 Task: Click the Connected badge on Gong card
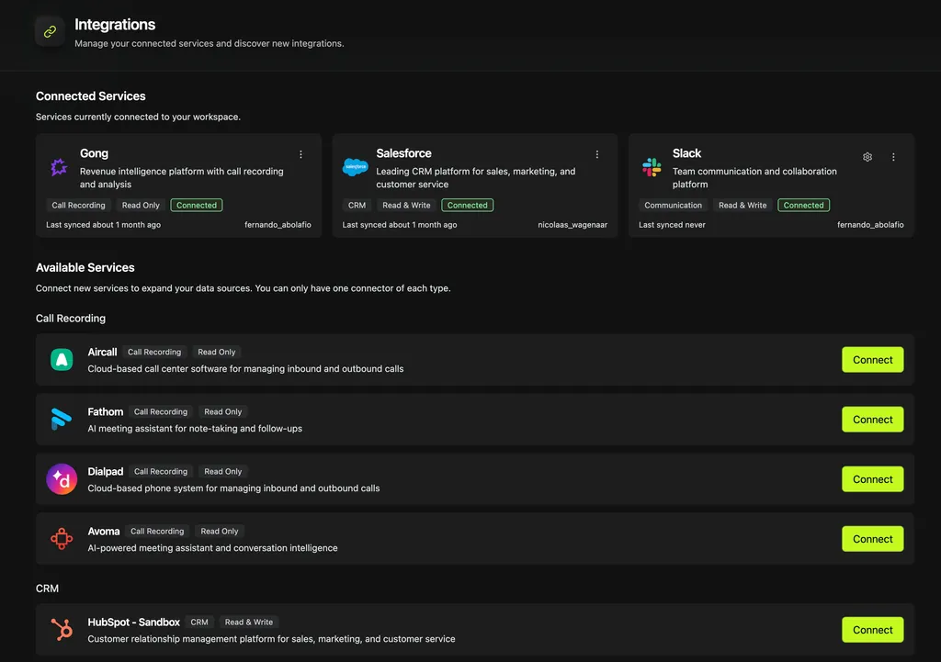pos(197,206)
